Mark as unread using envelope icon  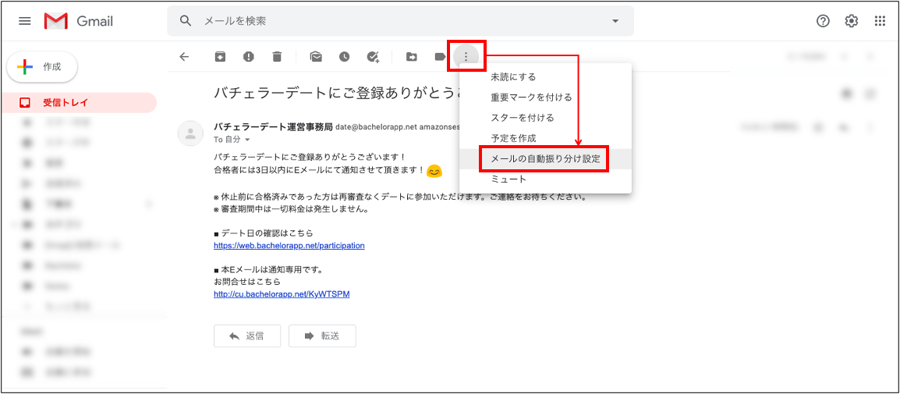pyautogui.click(x=316, y=56)
